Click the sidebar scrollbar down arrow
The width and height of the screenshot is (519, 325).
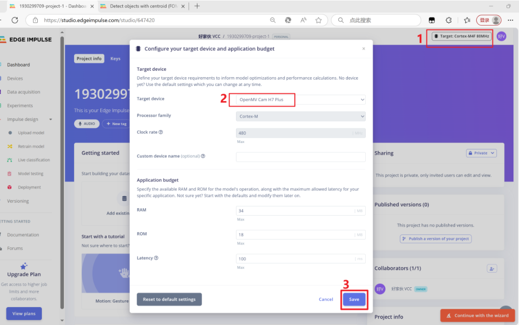click(x=62, y=320)
